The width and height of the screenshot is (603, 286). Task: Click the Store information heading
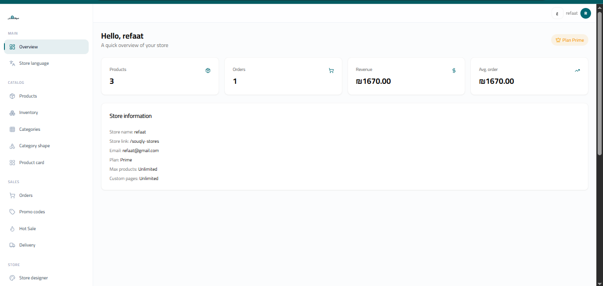click(x=131, y=116)
